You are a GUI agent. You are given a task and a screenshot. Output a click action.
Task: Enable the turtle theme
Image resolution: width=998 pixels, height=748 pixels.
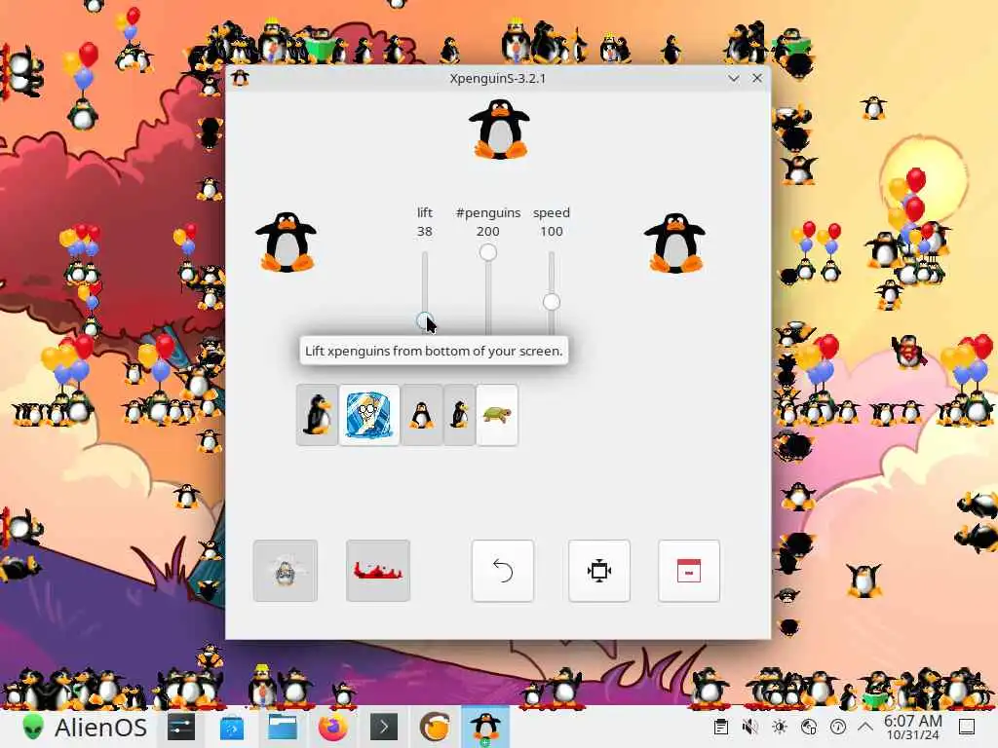pos(497,415)
